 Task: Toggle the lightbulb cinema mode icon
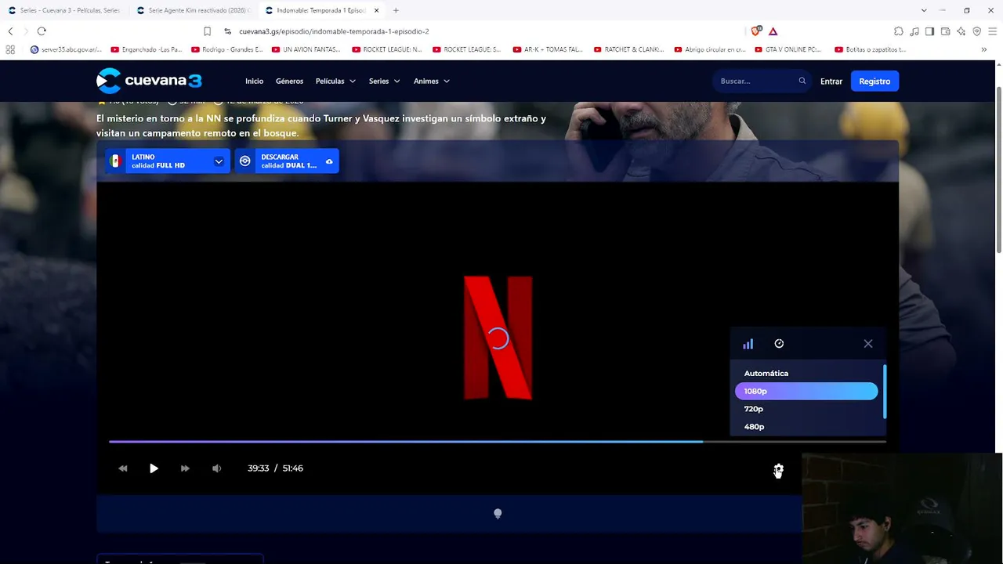coord(498,514)
